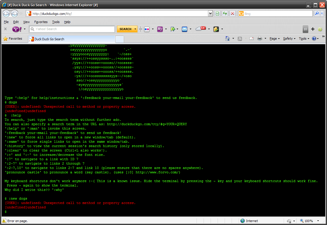Open recent pages dropdown arrow
327x225 pixels.
[21, 14]
